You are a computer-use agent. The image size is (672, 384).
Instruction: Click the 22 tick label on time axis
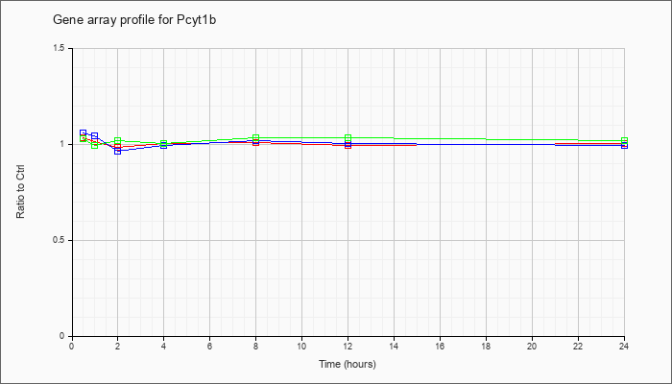[578, 346]
